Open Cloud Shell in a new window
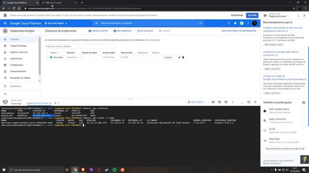 click(x=249, y=102)
